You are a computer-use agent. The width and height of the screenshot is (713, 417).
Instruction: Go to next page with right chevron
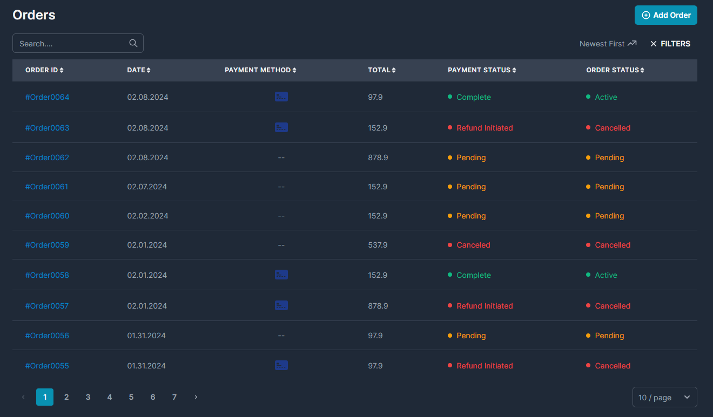pos(196,397)
